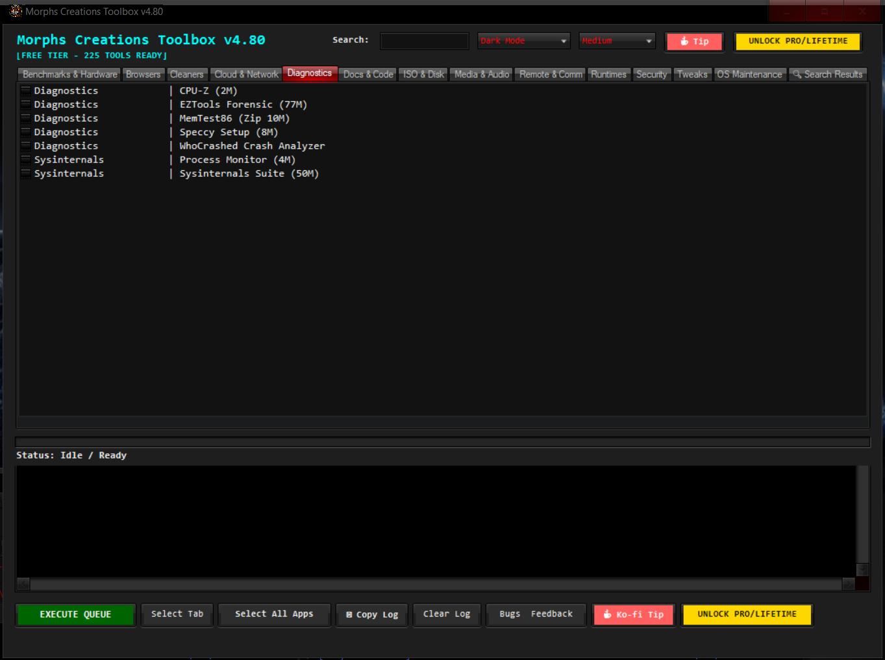Click the active Diagnostics tab
The width and height of the screenshot is (885, 660).
coord(310,73)
